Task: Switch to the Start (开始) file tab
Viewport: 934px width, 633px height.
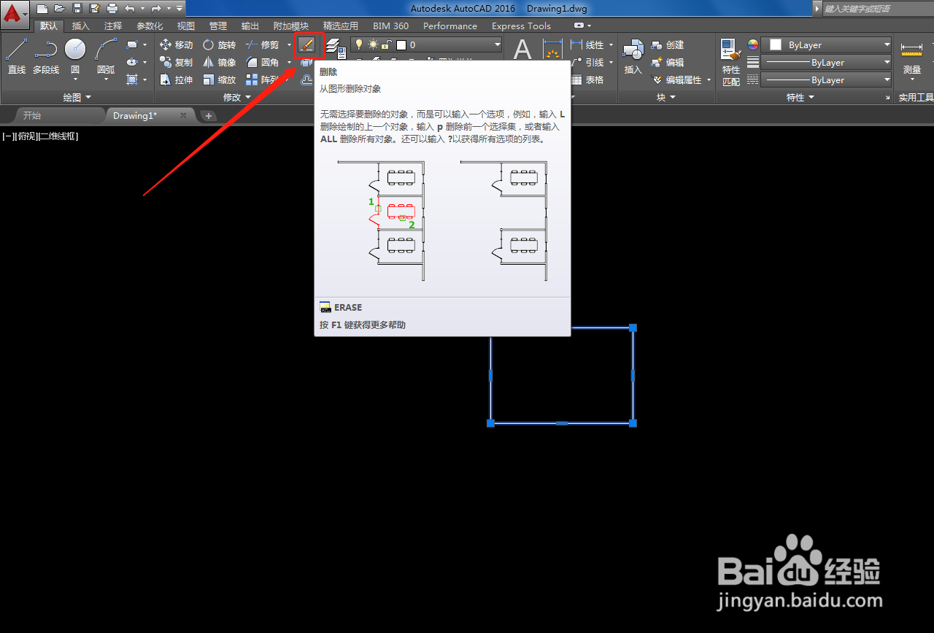Action: pyautogui.click(x=32, y=115)
